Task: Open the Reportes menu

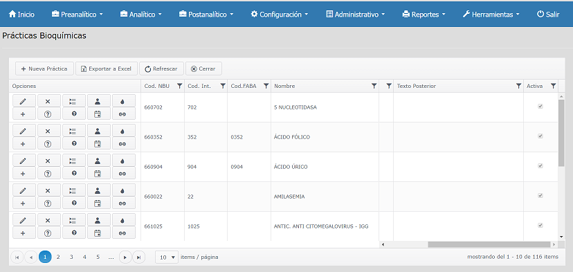Action: pos(424,15)
